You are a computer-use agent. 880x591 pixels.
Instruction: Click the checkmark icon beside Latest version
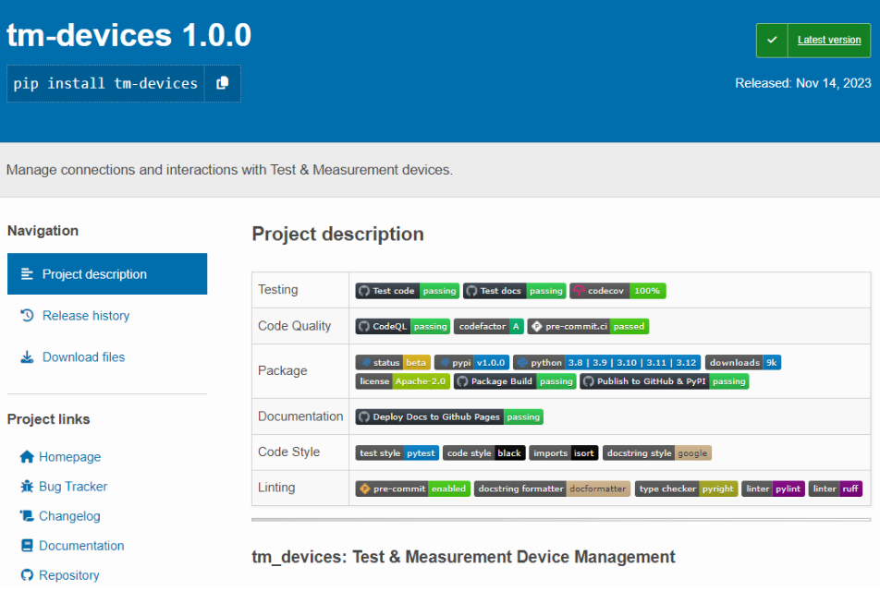tap(772, 40)
